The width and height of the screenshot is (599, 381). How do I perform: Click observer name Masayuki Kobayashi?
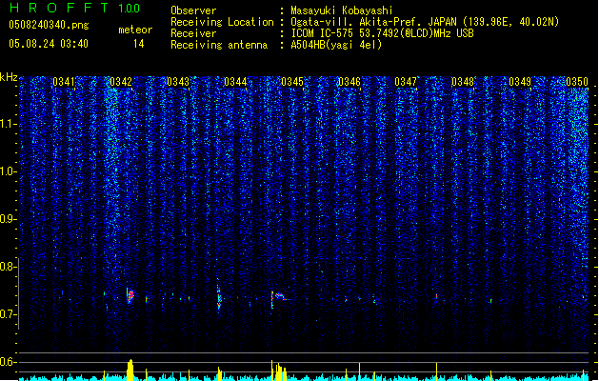(342, 10)
